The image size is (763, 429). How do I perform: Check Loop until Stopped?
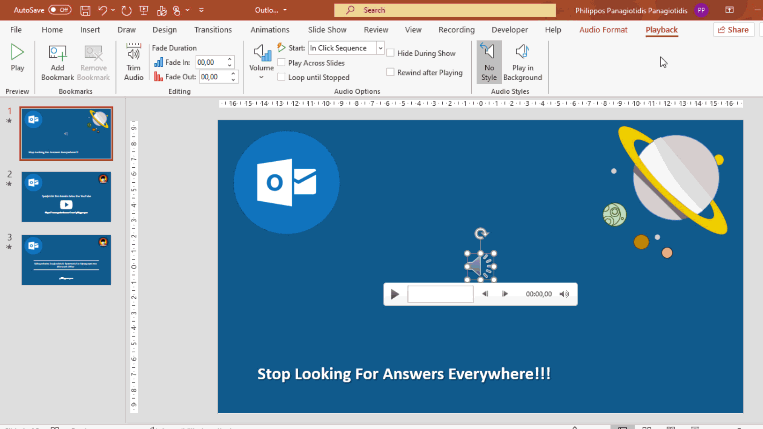[x=282, y=77]
